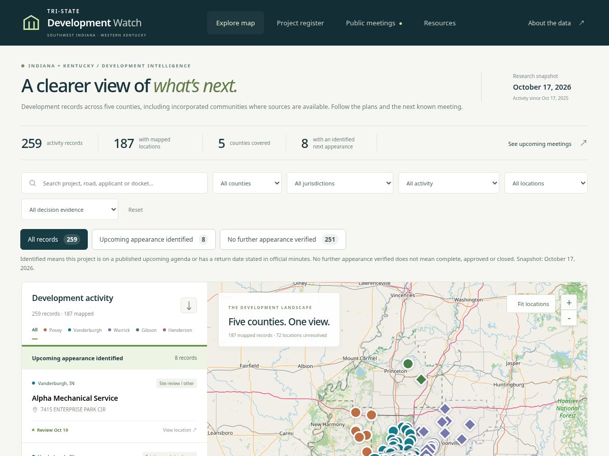Click the green diamond marker below Princeton
Image resolution: width=609 pixels, height=456 pixels.
click(x=421, y=379)
